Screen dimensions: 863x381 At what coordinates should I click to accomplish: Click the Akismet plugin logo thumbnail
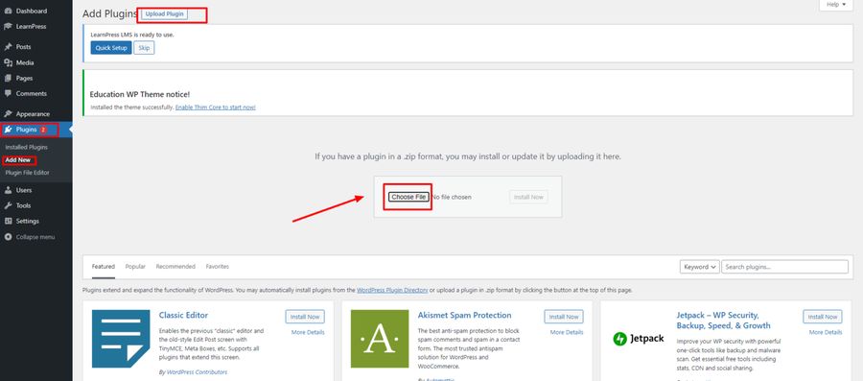pyautogui.click(x=380, y=339)
